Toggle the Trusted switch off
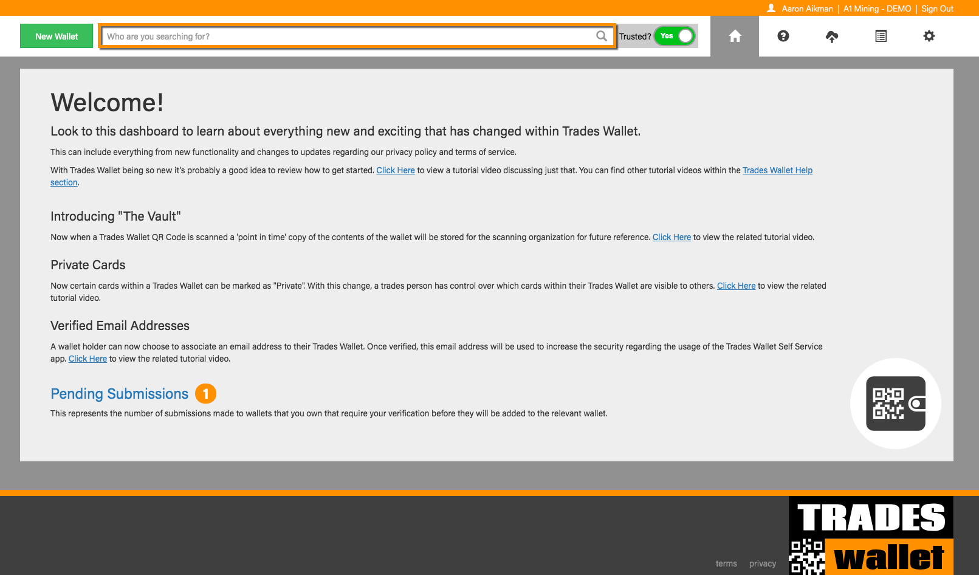 [x=675, y=36]
